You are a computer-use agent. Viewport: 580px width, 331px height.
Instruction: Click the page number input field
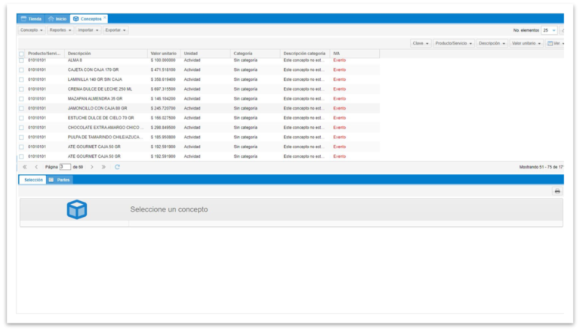[x=65, y=166]
